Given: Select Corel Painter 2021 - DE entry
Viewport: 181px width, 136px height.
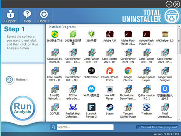Looking at the screenshot, I should [x=110, y=56].
